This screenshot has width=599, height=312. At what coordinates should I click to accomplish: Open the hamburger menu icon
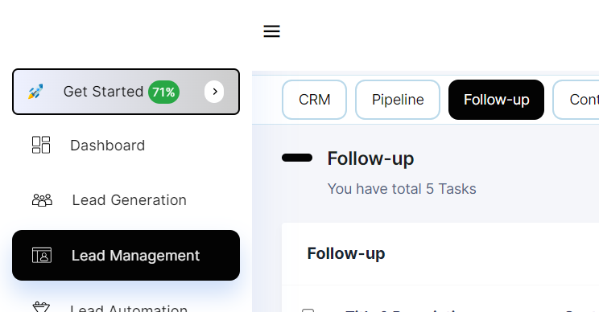[x=271, y=31]
